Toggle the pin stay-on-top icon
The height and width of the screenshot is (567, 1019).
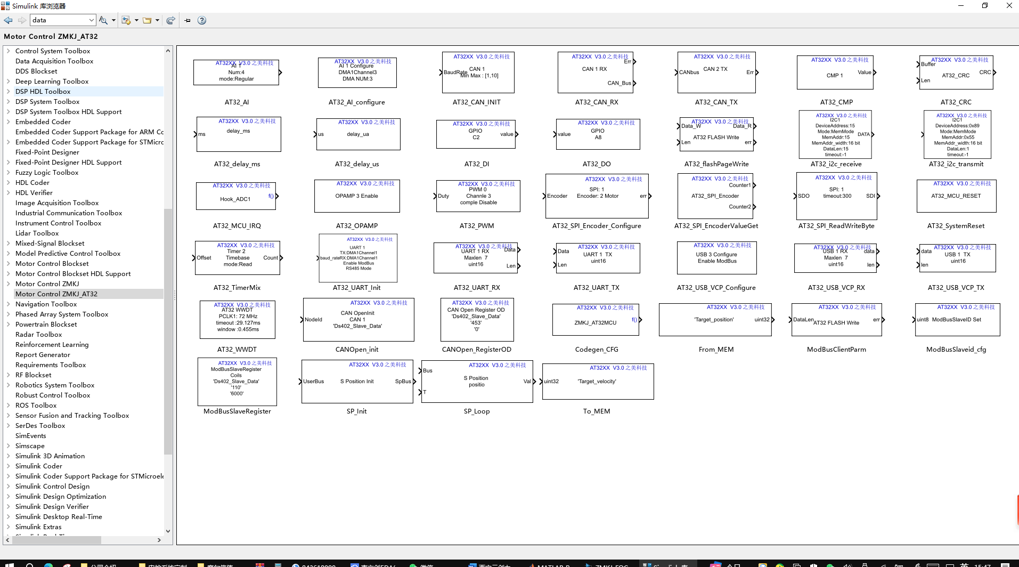[x=188, y=20]
